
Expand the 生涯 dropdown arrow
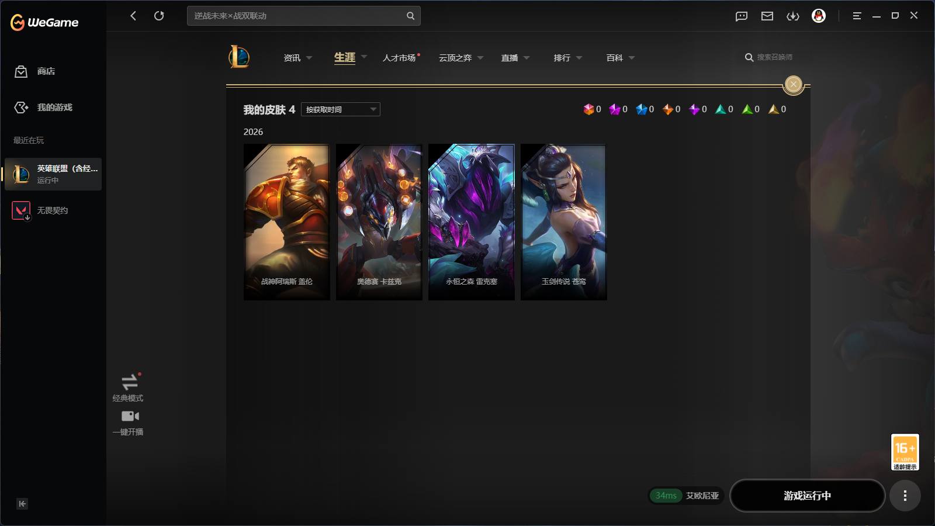[364, 57]
